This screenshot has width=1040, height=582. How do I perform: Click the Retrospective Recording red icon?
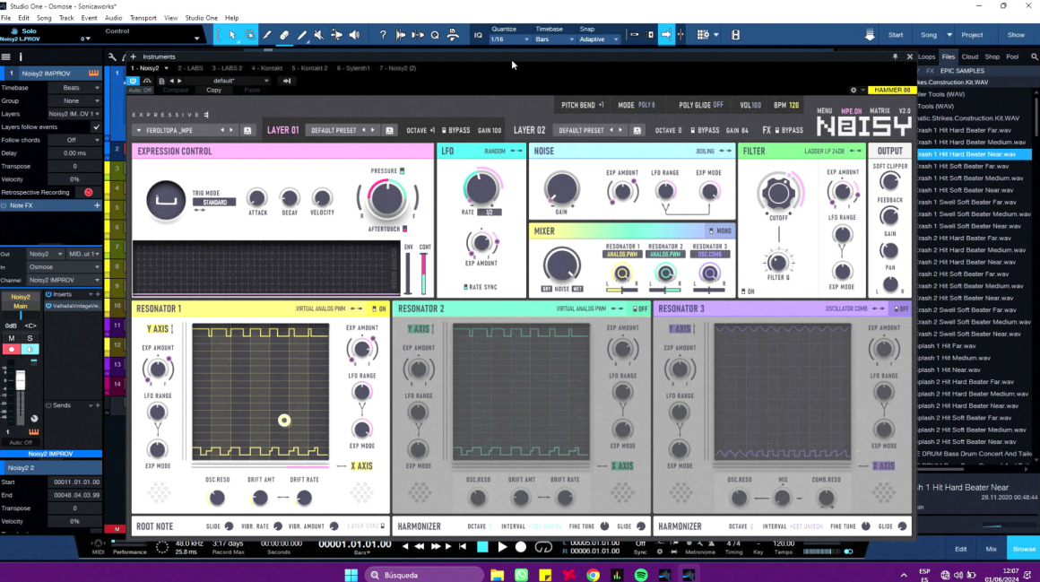click(x=88, y=192)
